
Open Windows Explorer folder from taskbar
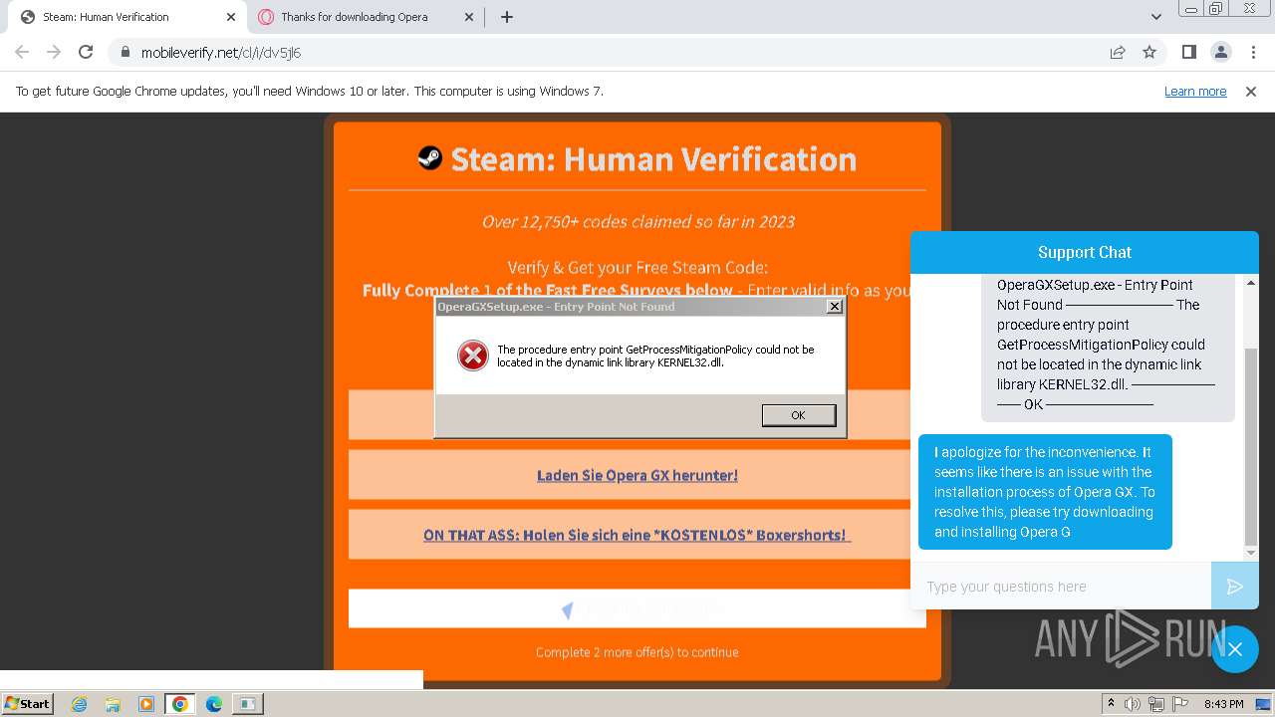pos(113,704)
